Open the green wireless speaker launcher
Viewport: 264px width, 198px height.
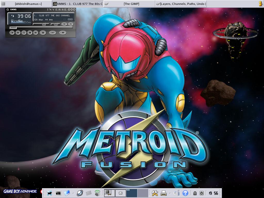coord(97,193)
